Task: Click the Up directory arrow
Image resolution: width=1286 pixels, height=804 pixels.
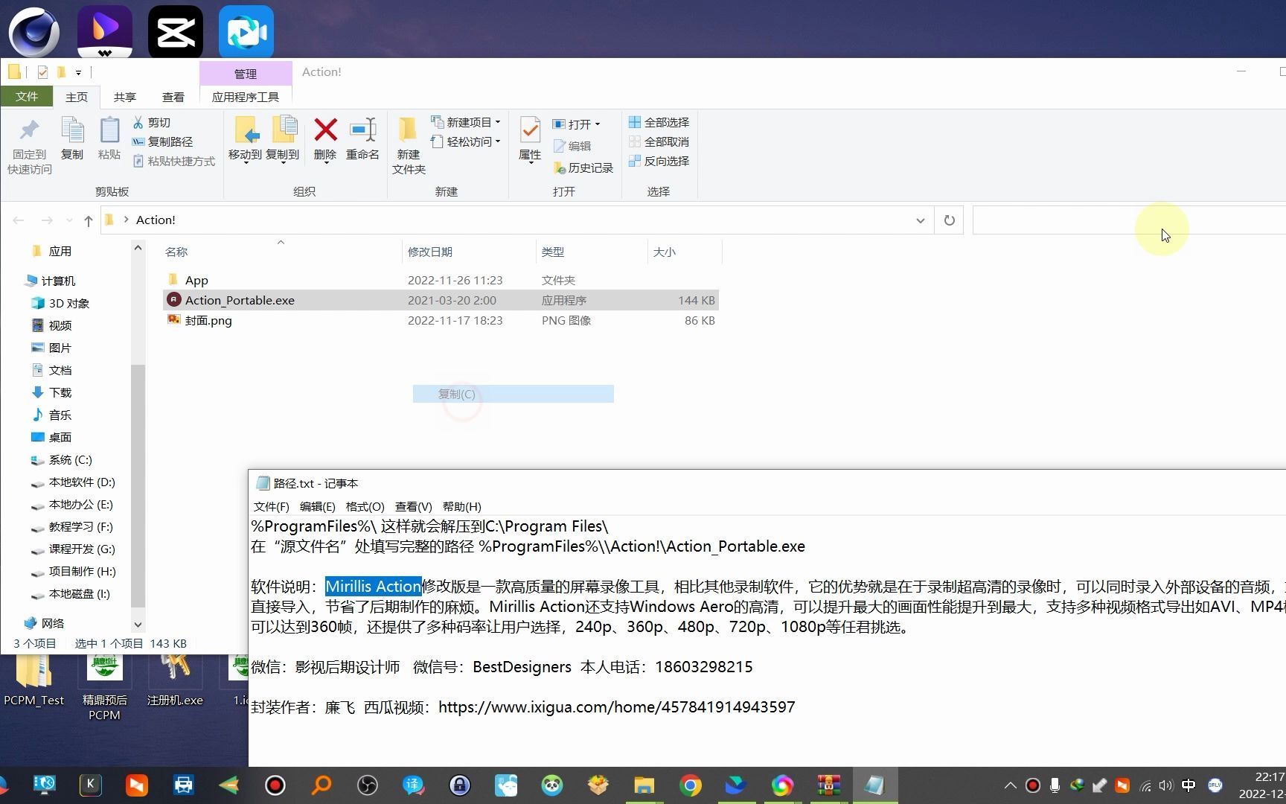Action: (89, 220)
